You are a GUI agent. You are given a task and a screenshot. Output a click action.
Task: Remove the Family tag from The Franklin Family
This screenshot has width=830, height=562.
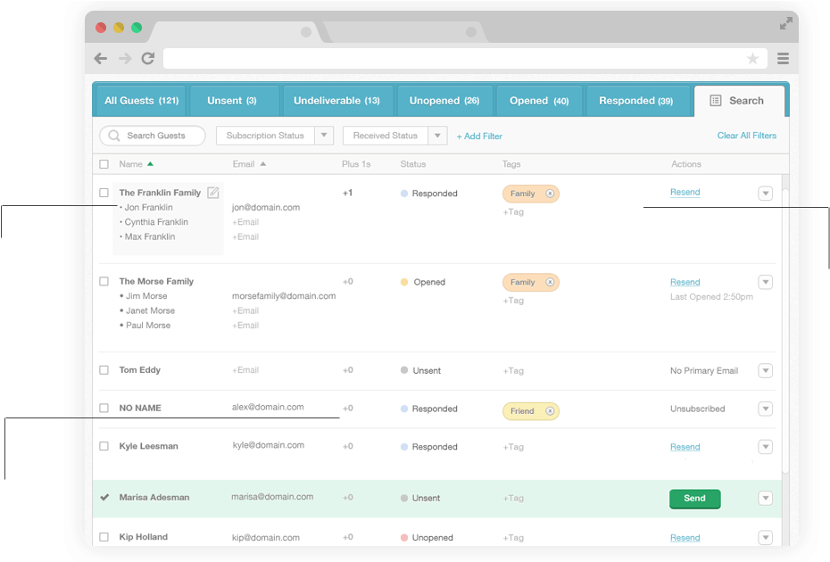coord(550,194)
